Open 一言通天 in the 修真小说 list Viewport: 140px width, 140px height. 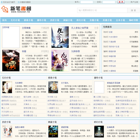51,108
